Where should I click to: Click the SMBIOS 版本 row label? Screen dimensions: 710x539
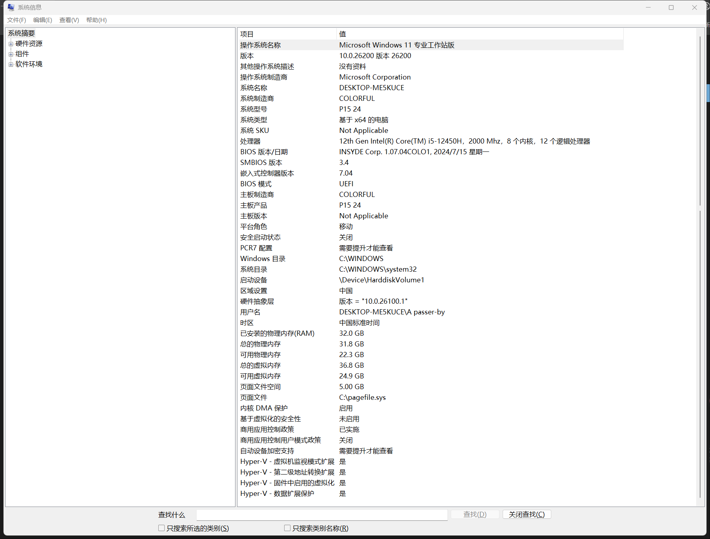click(x=261, y=163)
